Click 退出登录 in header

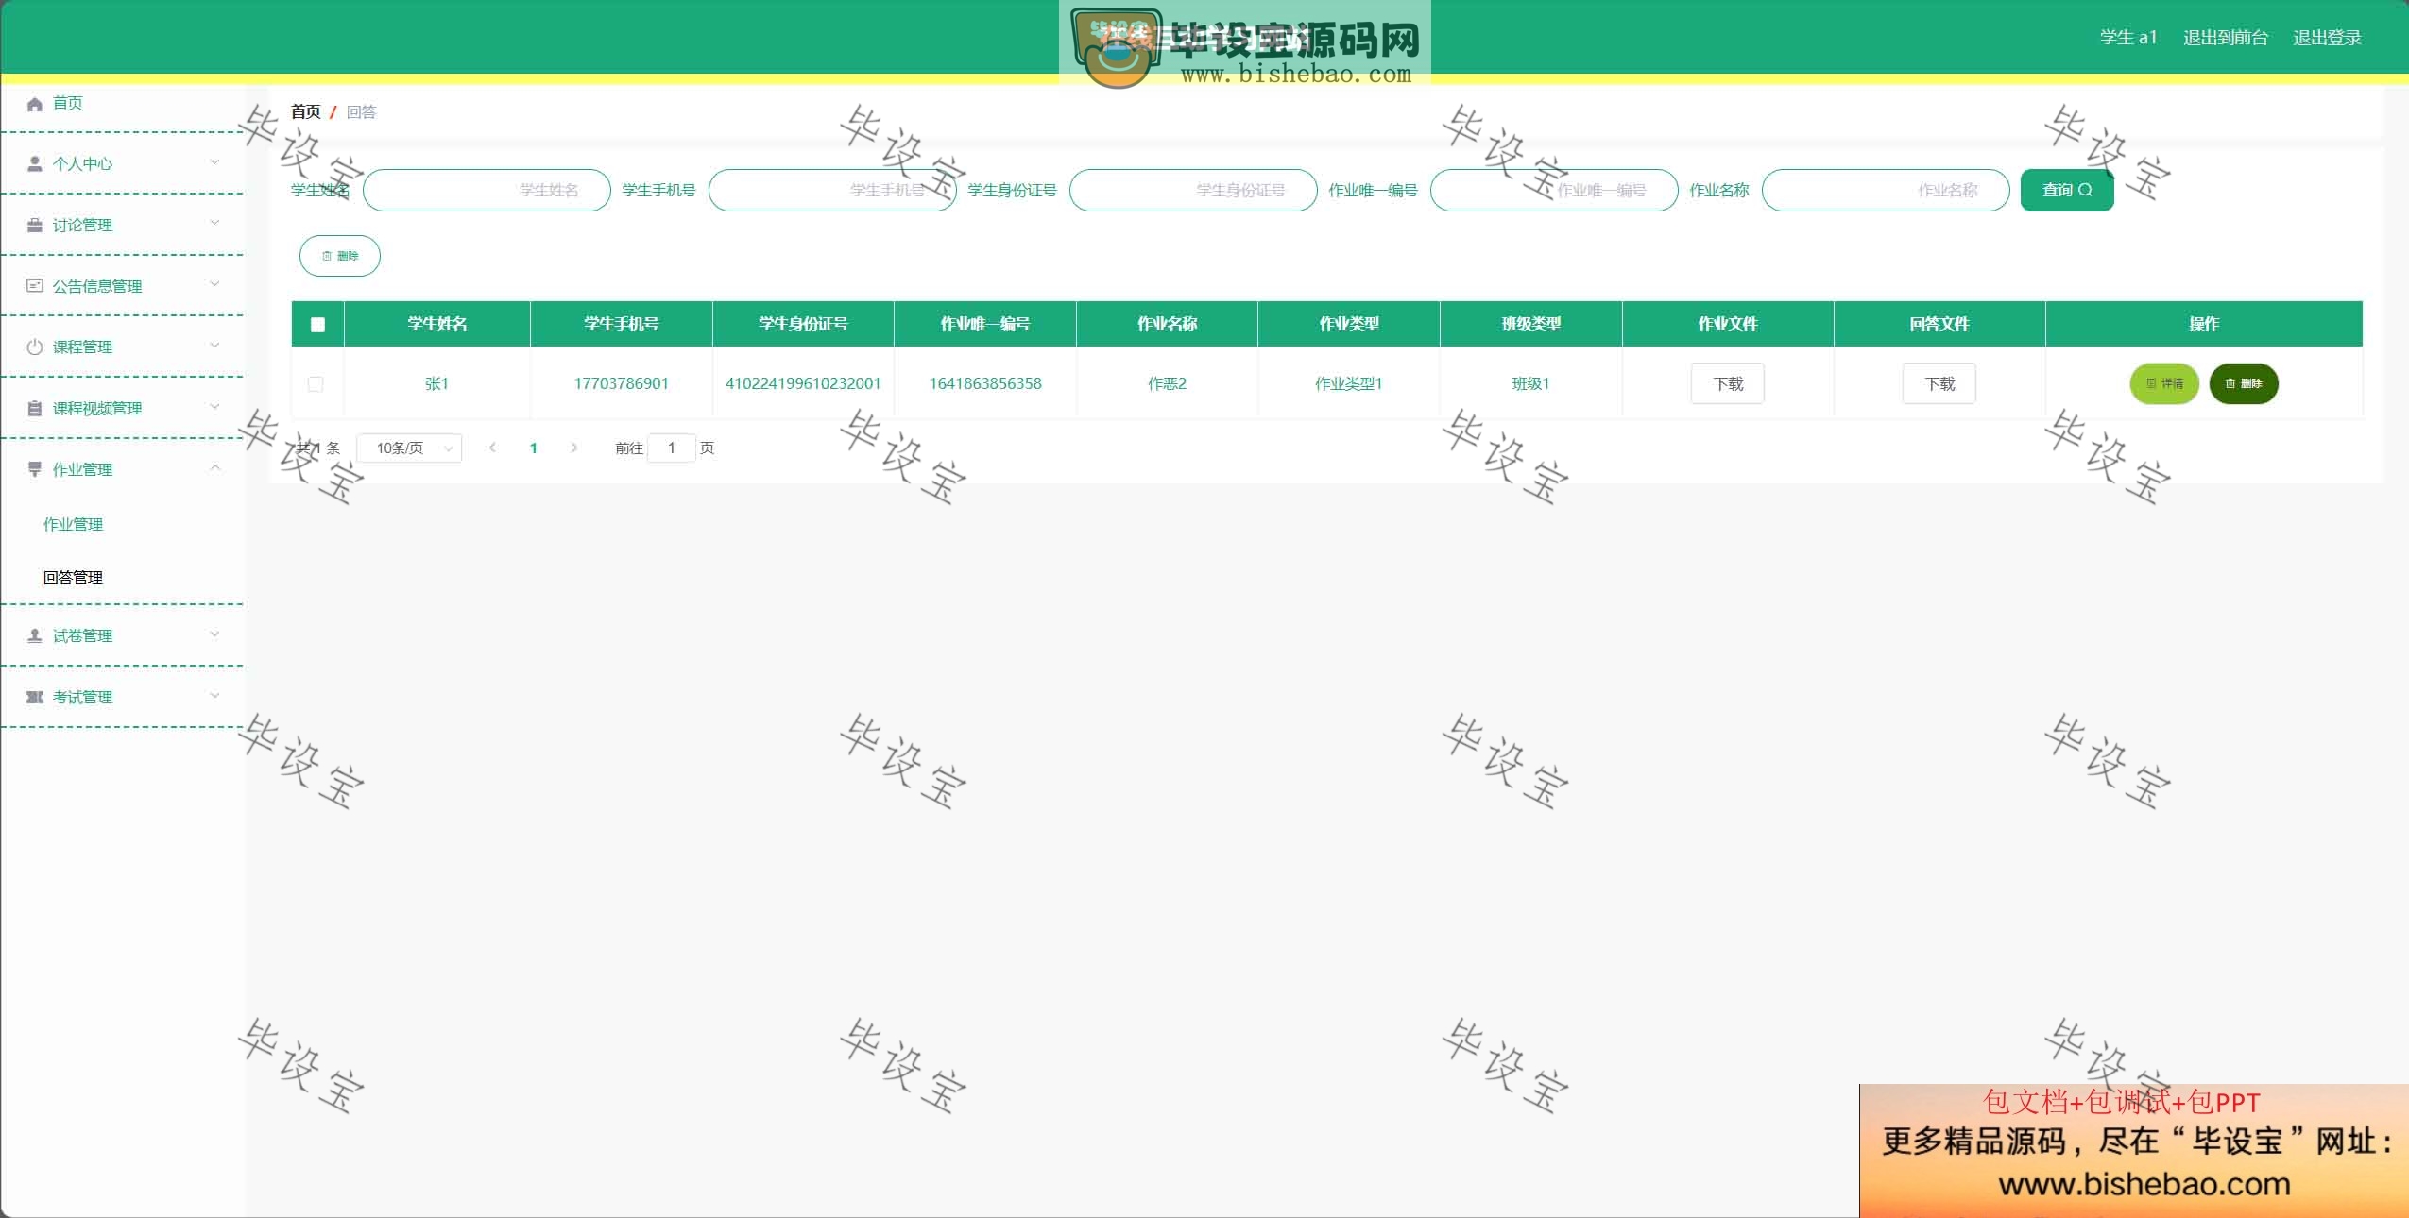pos(2327,38)
